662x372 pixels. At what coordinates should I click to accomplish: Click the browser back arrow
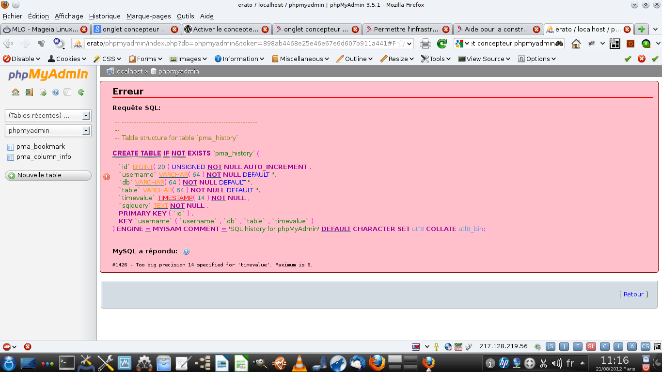pyautogui.click(x=8, y=44)
